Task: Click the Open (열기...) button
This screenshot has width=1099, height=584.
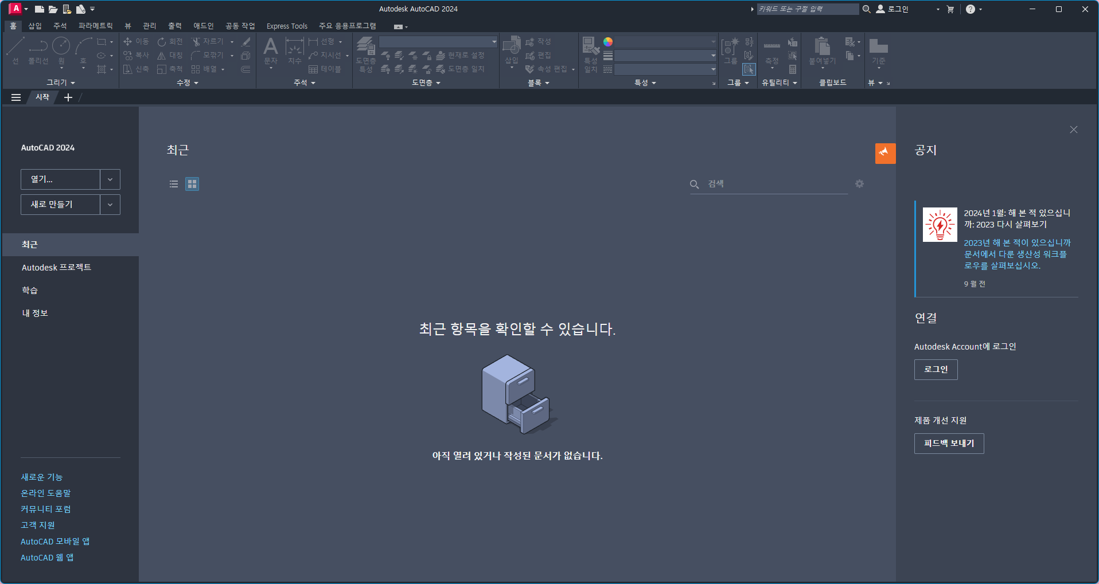Action: click(60, 179)
